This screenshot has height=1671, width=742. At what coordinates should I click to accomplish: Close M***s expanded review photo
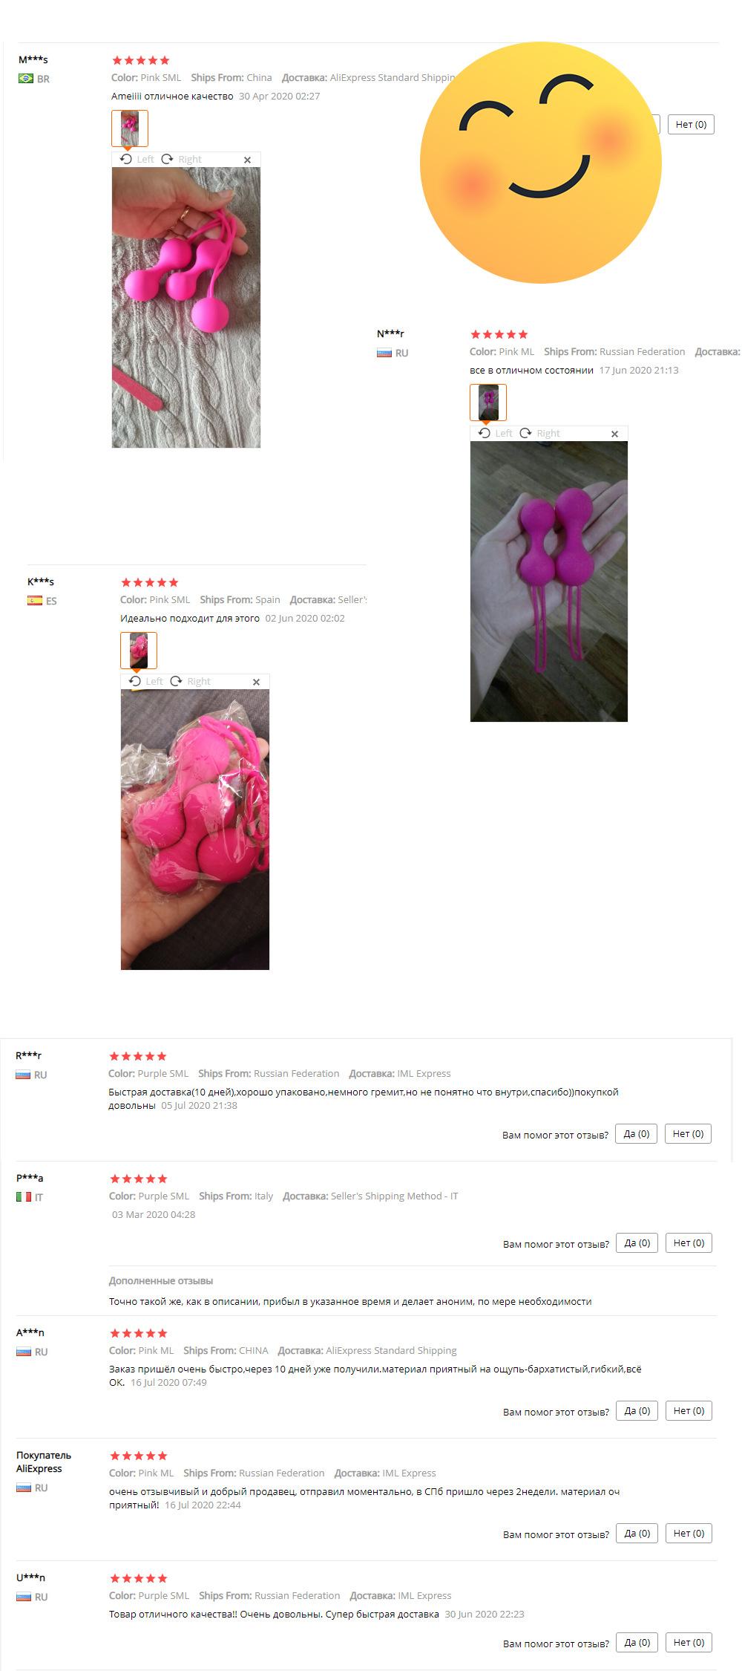coord(247,160)
